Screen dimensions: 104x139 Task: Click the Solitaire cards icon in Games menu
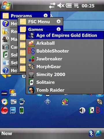pos(31,82)
